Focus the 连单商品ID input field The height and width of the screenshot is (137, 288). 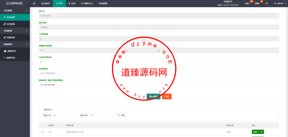click(159, 73)
